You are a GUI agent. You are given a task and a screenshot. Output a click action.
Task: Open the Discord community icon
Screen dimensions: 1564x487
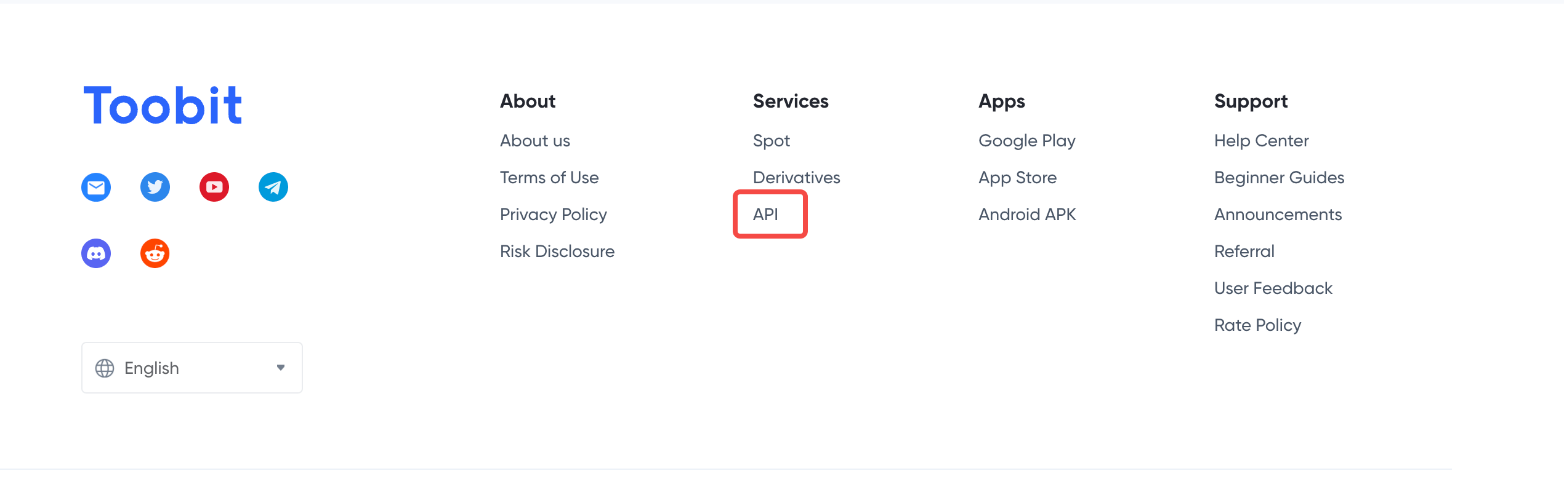pyautogui.click(x=96, y=253)
